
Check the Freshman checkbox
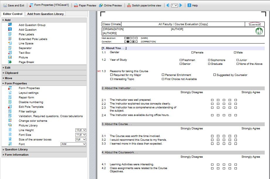(181, 60)
